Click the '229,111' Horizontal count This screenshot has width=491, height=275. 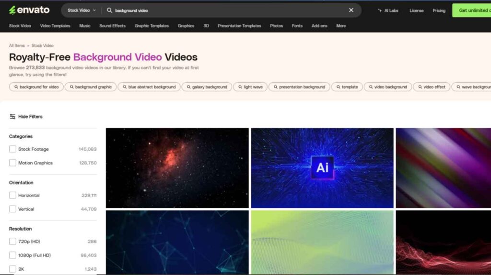click(x=89, y=195)
